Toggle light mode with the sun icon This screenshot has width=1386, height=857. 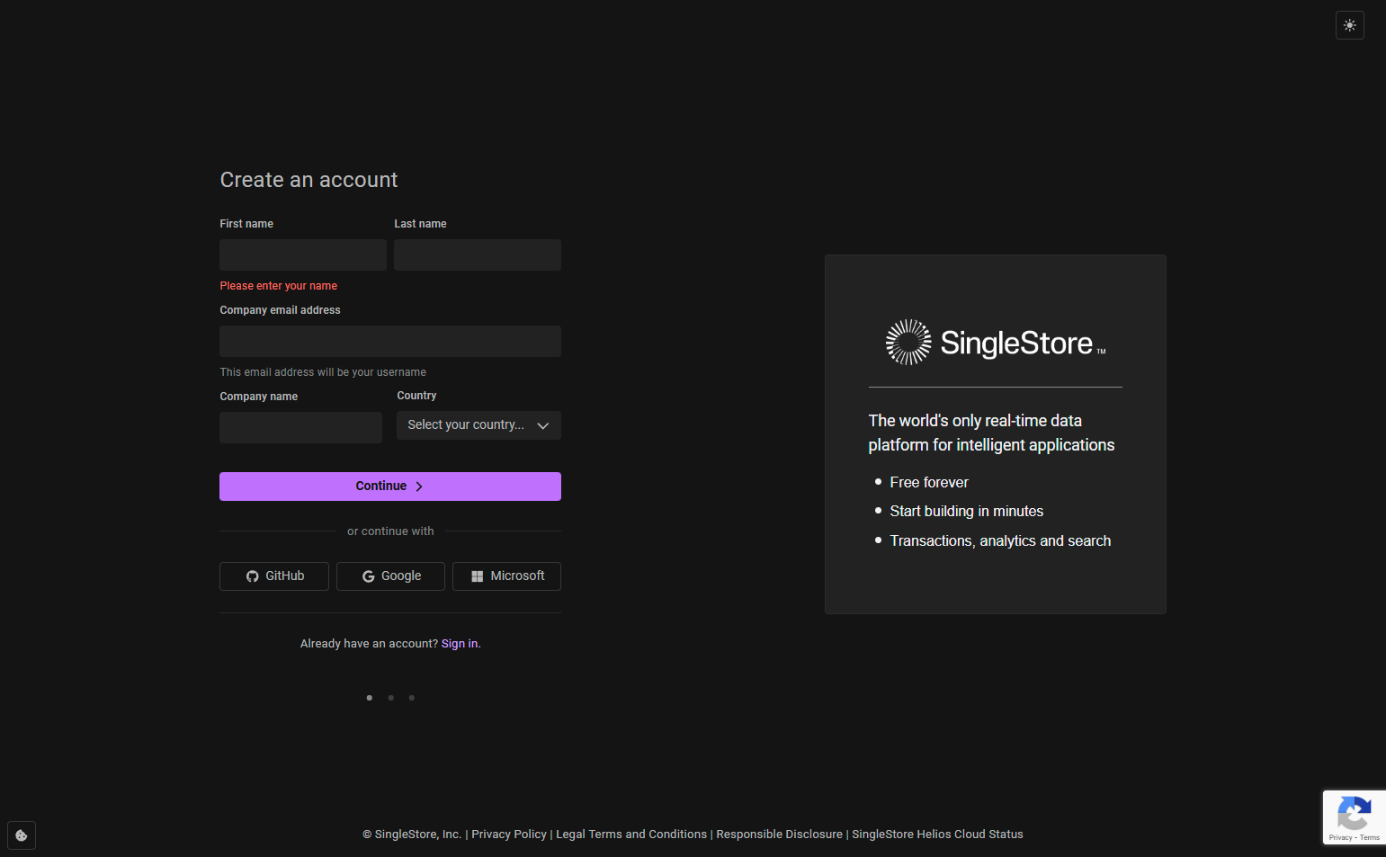(1349, 25)
